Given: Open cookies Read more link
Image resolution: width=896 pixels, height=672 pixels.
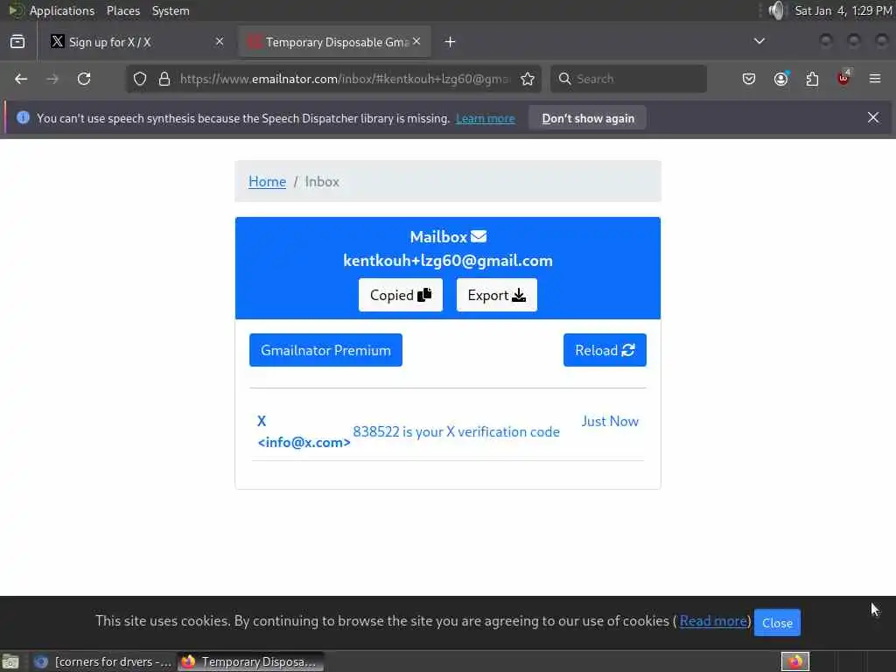Looking at the screenshot, I should pos(713,620).
